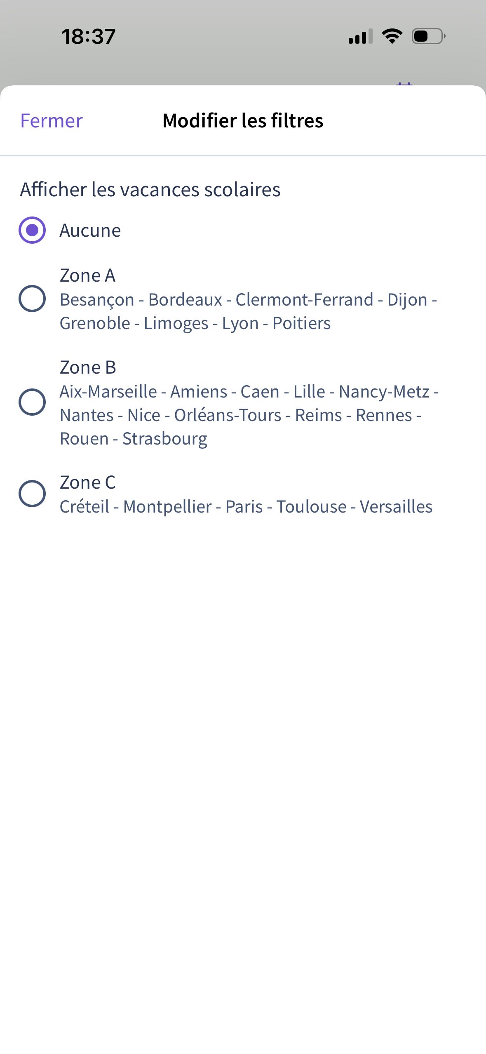
Task: Enable the Zone B radio button
Action: pos(32,402)
